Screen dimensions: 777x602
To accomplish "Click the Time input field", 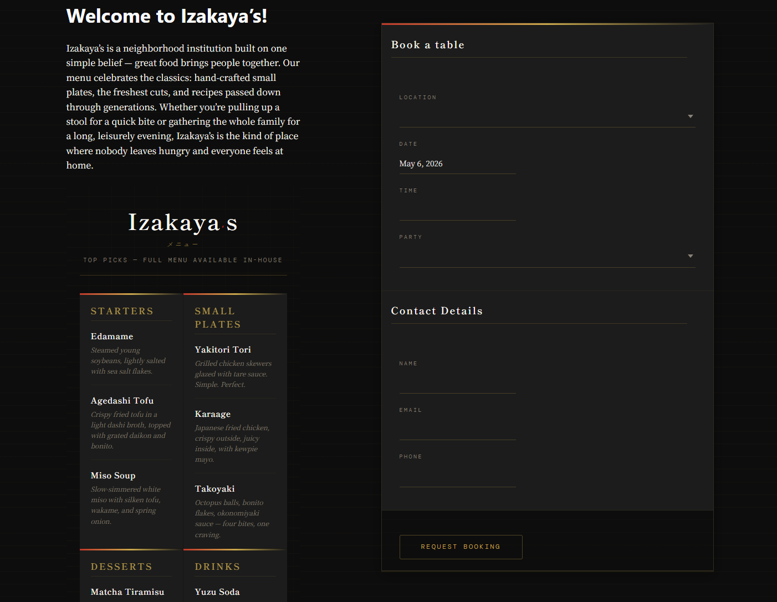I will [x=457, y=210].
